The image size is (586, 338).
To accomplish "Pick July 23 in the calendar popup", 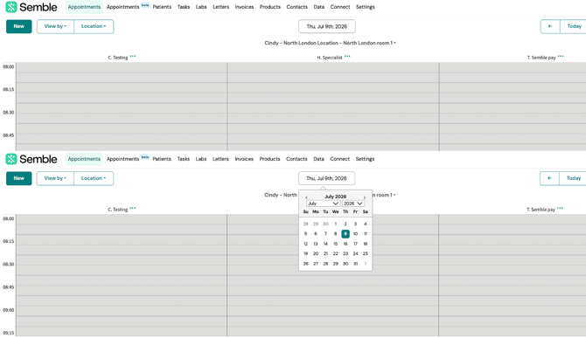I will 345,253.
